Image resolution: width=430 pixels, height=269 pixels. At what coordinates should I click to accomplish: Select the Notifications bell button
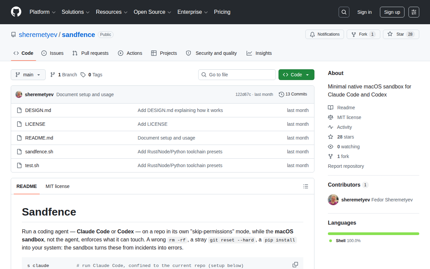coord(325,34)
